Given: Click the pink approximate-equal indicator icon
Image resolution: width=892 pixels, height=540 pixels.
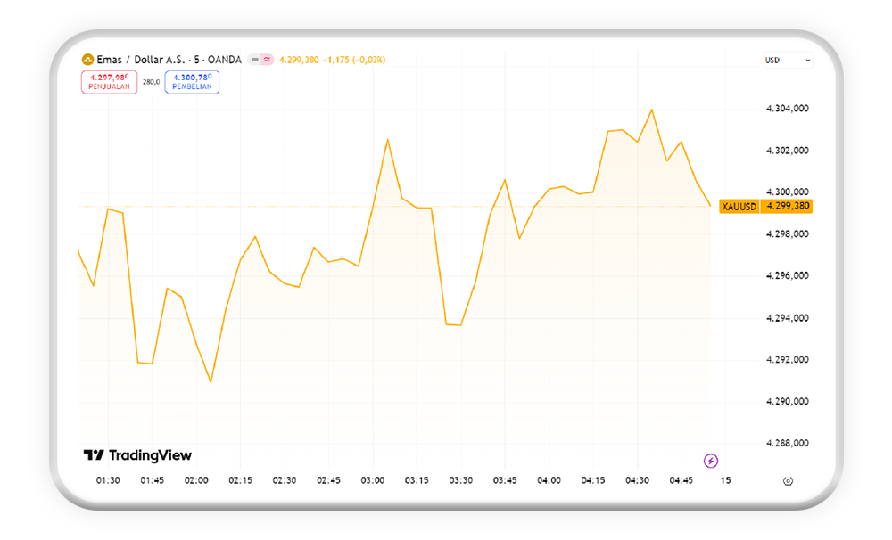Looking at the screenshot, I should tap(267, 60).
